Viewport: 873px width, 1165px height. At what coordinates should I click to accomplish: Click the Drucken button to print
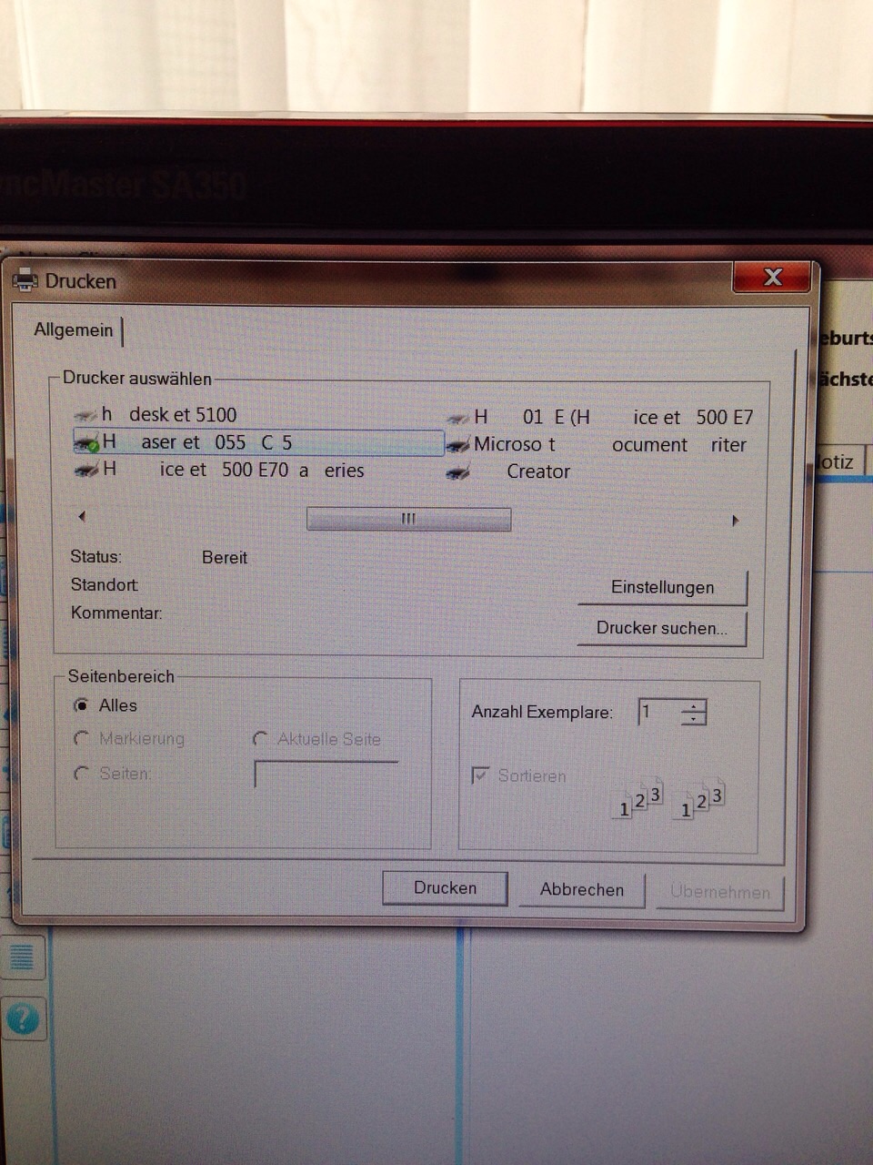click(x=445, y=888)
